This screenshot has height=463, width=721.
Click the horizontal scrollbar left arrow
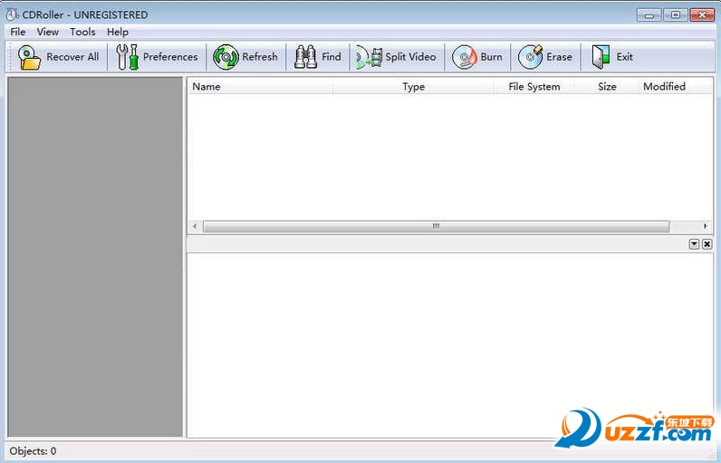(195, 226)
